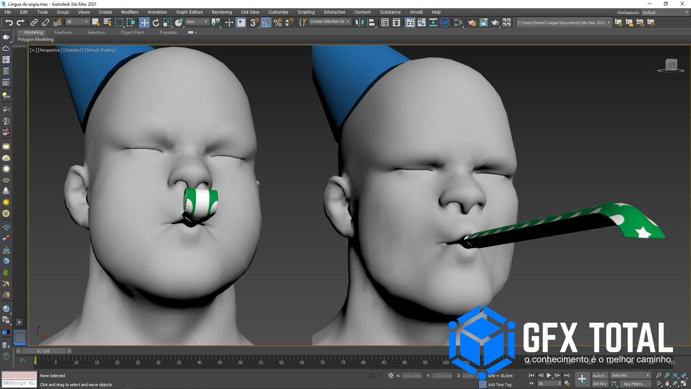Play the animation

pos(549,375)
